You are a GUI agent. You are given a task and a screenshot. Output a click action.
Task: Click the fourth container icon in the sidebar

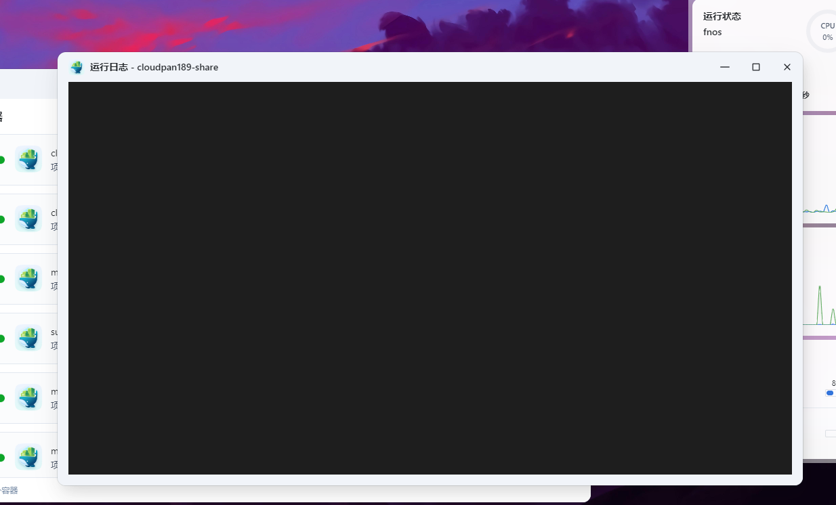28,338
